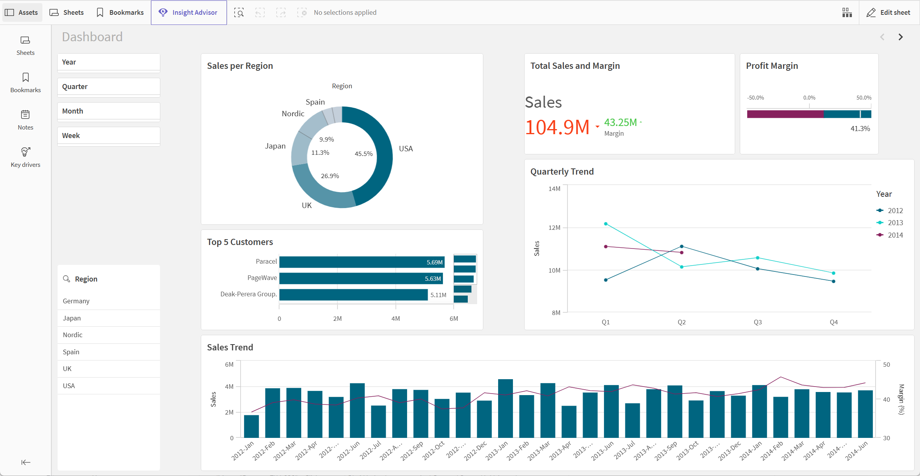The width and height of the screenshot is (920, 476).
Task: Click the previous sheet navigation arrow
Action: click(882, 37)
